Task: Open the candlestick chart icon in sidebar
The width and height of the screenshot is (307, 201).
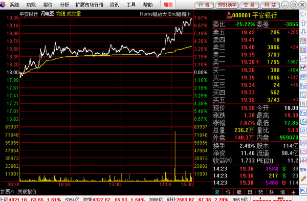Action: (x=303, y=68)
